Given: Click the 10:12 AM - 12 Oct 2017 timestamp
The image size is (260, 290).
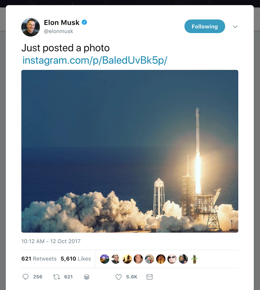Looking at the screenshot, I should click(x=51, y=241).
